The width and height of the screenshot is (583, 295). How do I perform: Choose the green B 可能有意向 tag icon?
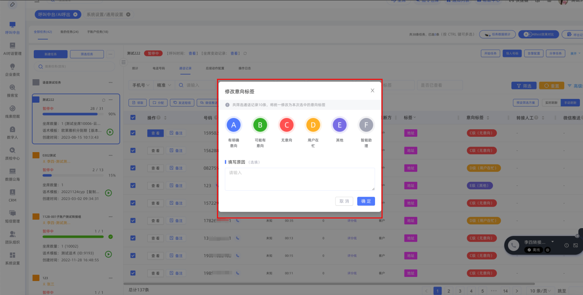click(260, 125)
